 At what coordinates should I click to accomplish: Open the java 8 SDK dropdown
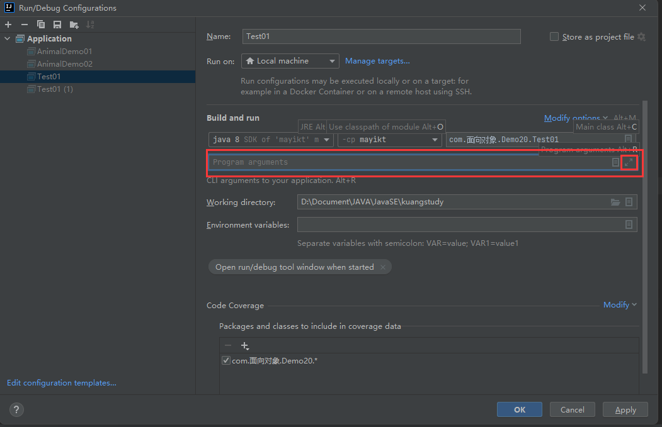click(x=271, y=140)
